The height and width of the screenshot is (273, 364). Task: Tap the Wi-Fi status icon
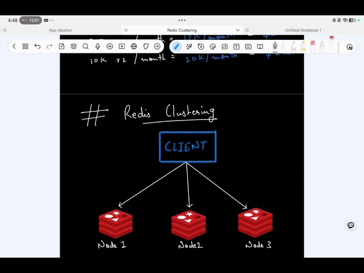pos(345,20)
